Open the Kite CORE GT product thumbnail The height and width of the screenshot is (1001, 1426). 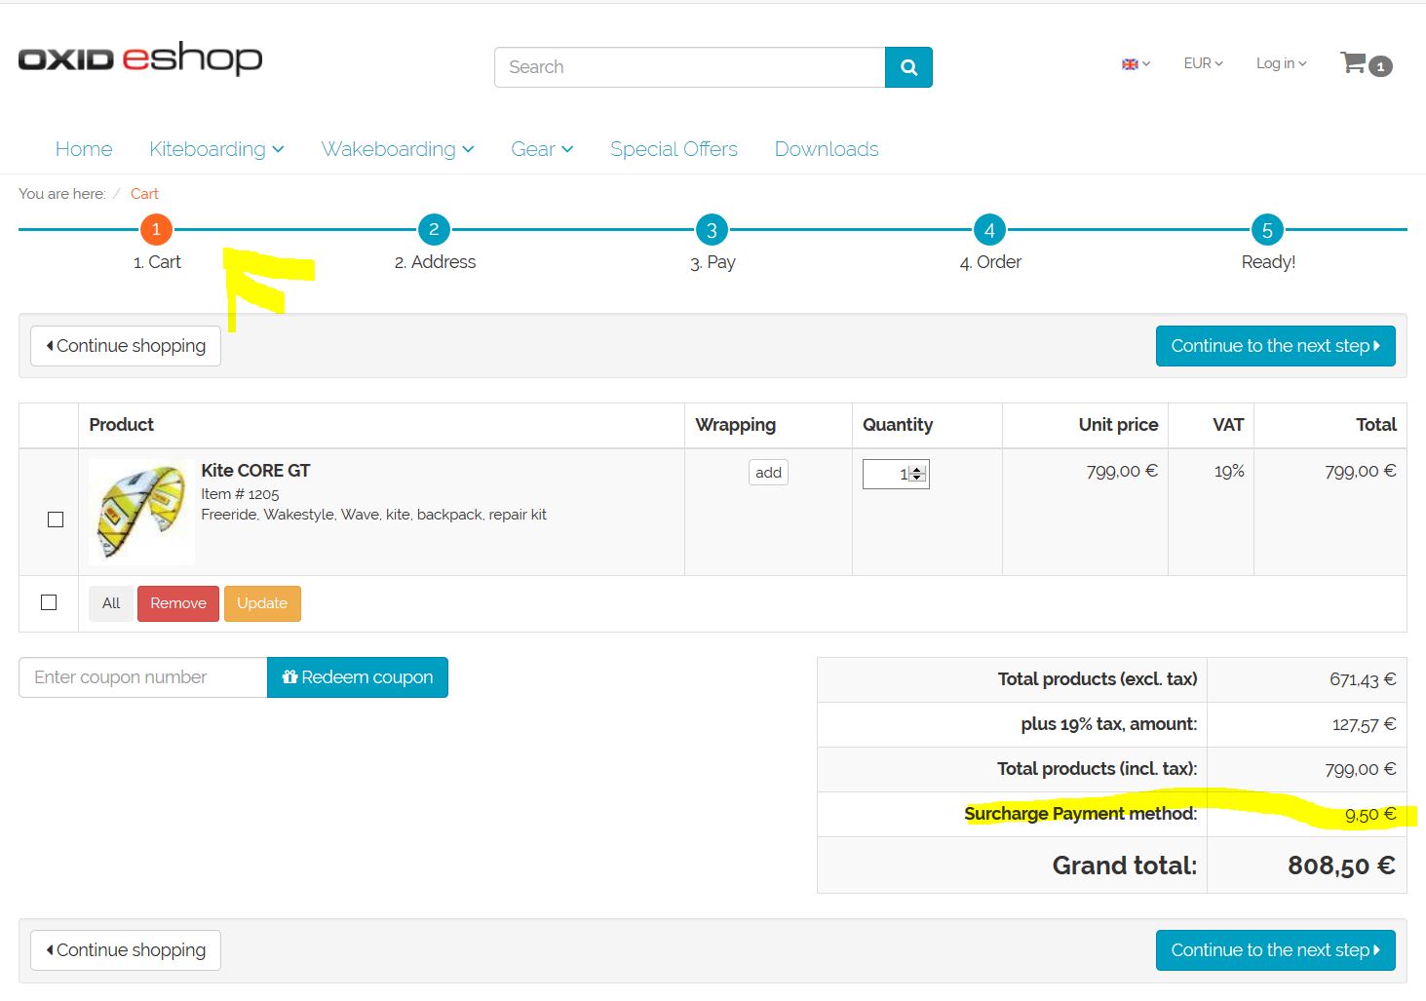coord(141,512)
